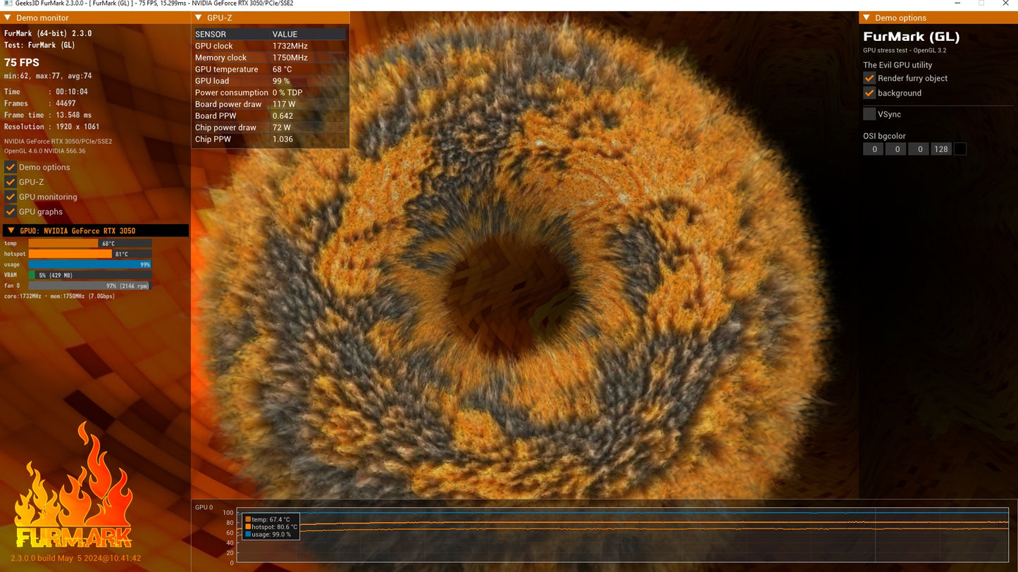
Task: Click the GPU 0 graph label
Action: pos(204,507)
